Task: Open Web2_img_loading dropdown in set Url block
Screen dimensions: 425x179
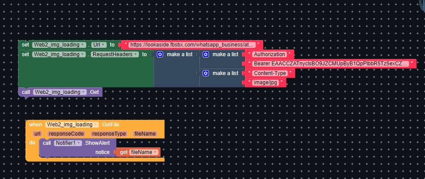Action: [59, 45]
